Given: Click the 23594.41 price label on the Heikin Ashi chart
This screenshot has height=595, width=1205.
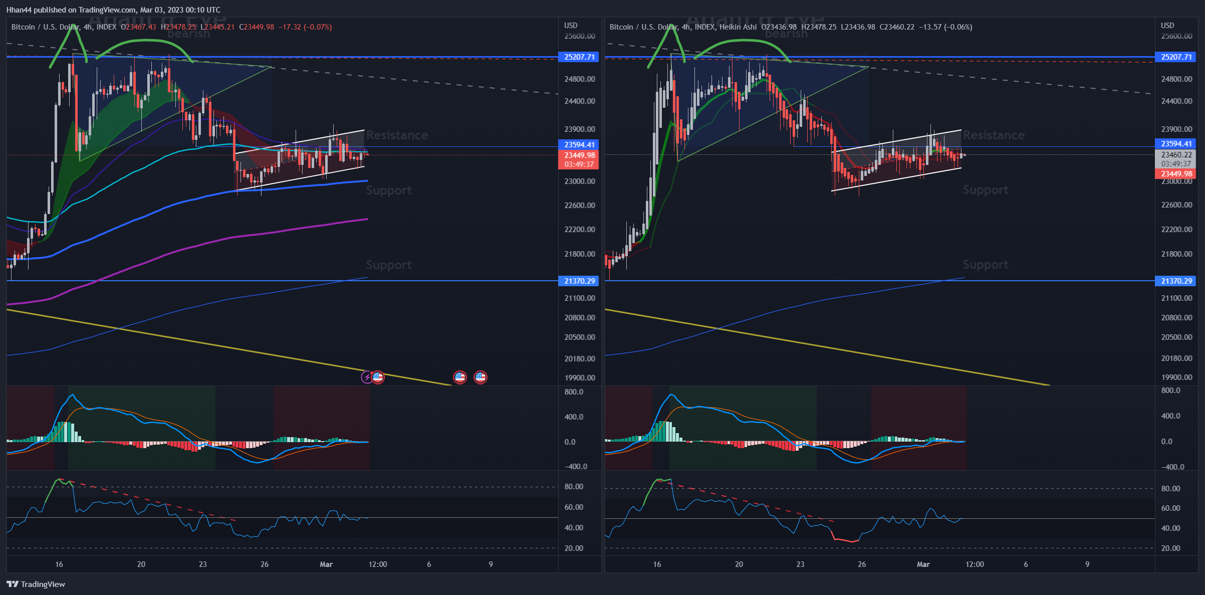Looking at the screenshot, I should (1176, 144).
